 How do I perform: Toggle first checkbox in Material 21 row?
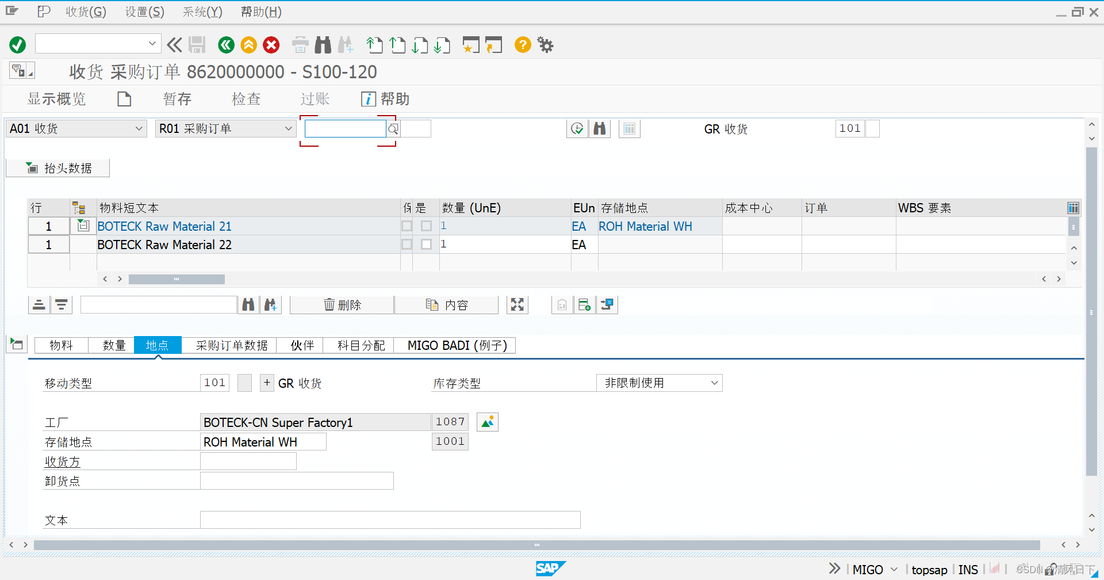coord(407,226)
